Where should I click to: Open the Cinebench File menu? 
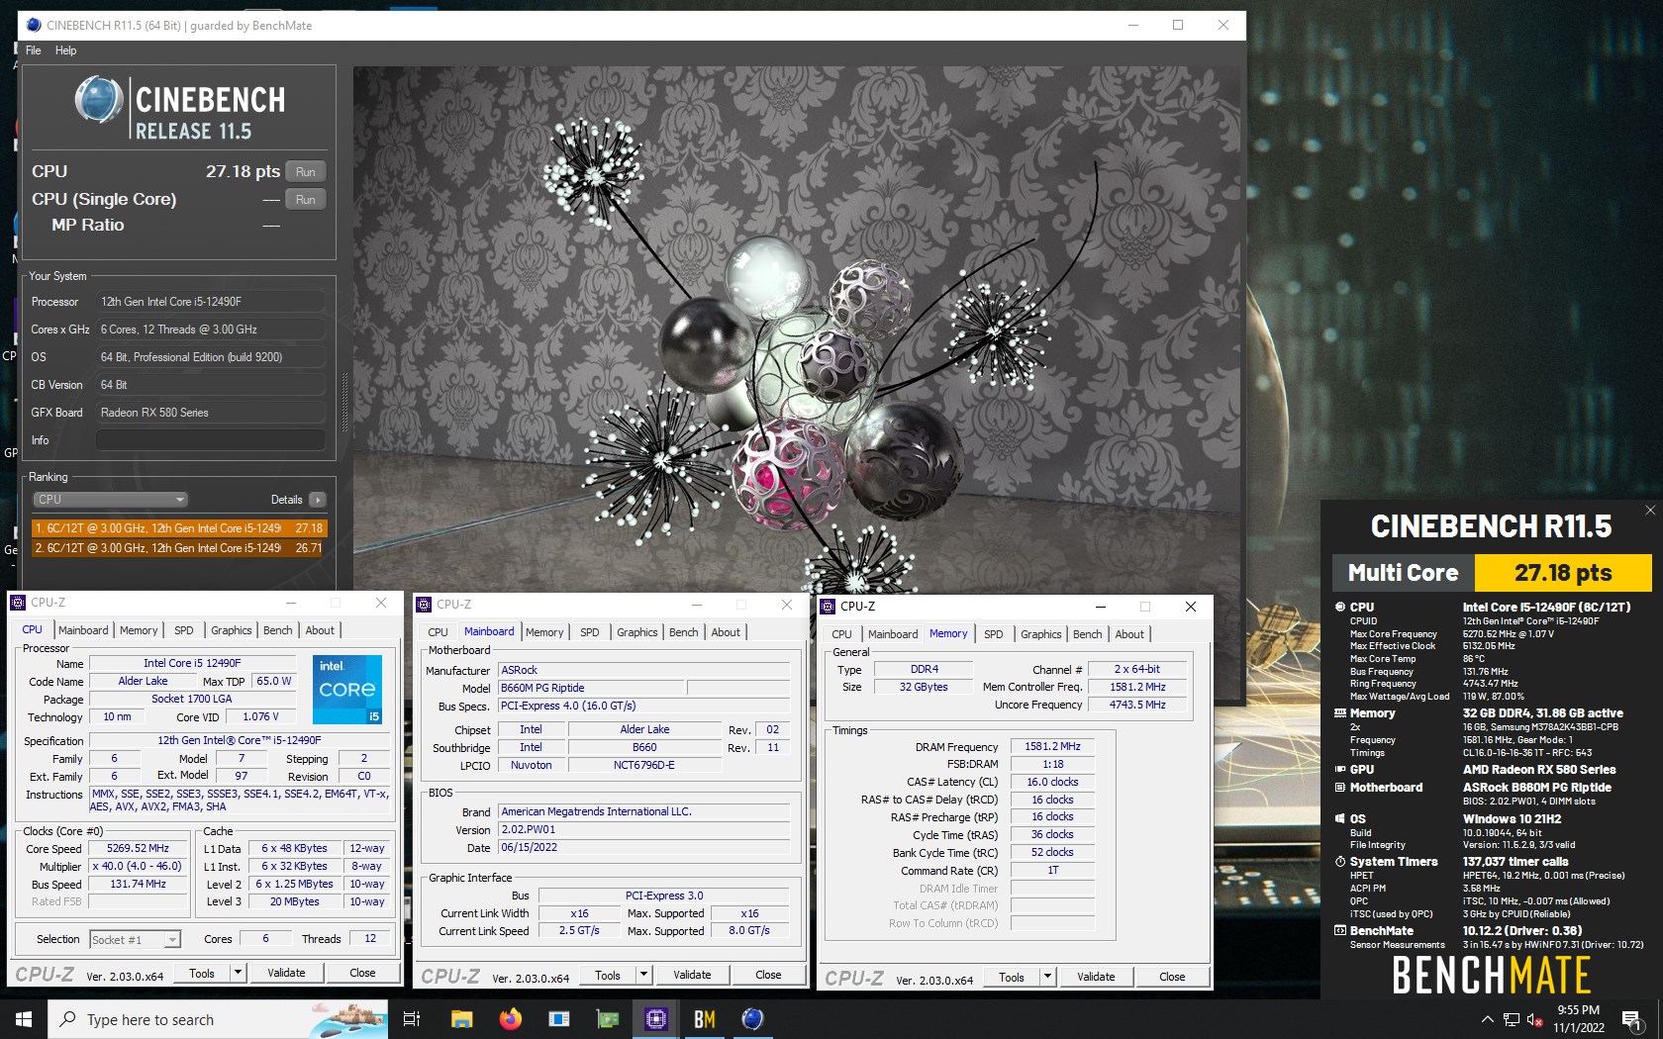tap(33, 50)
